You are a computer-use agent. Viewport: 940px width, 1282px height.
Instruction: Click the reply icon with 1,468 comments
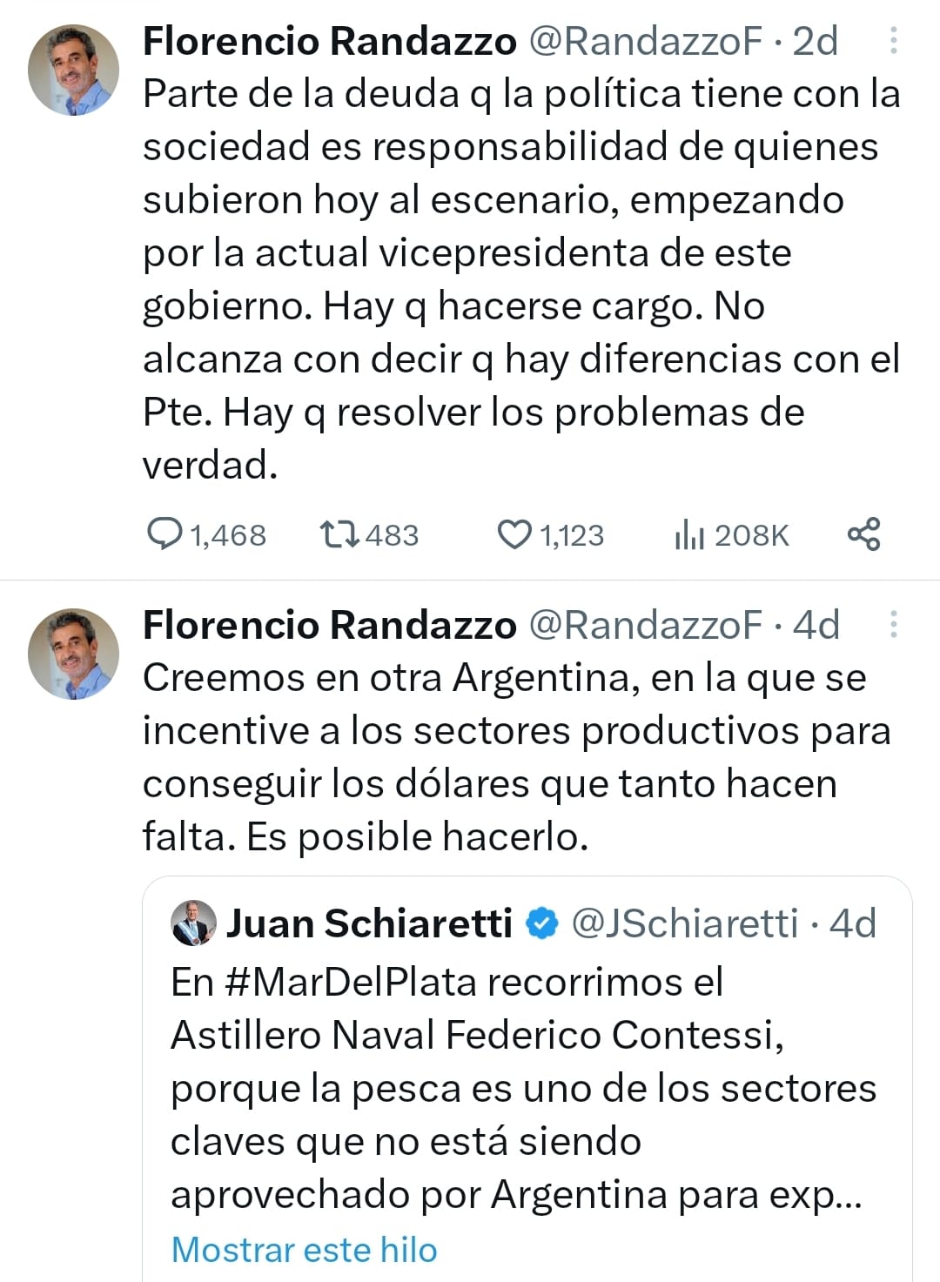(165, 534)
